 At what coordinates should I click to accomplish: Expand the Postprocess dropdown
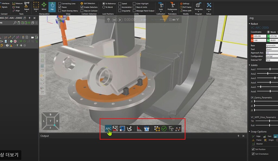tap(172, 6)
